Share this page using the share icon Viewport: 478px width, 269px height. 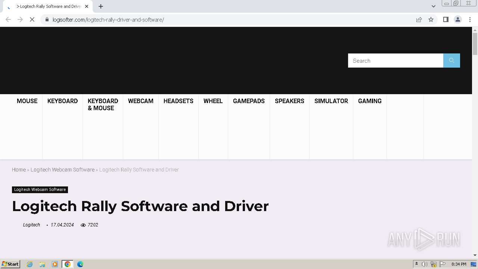[419, 19]
